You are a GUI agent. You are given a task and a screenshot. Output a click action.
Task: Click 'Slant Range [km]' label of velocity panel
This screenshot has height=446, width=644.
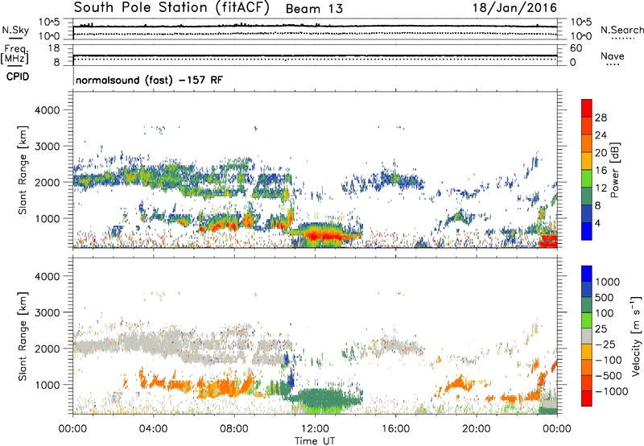tap(23, 336)
